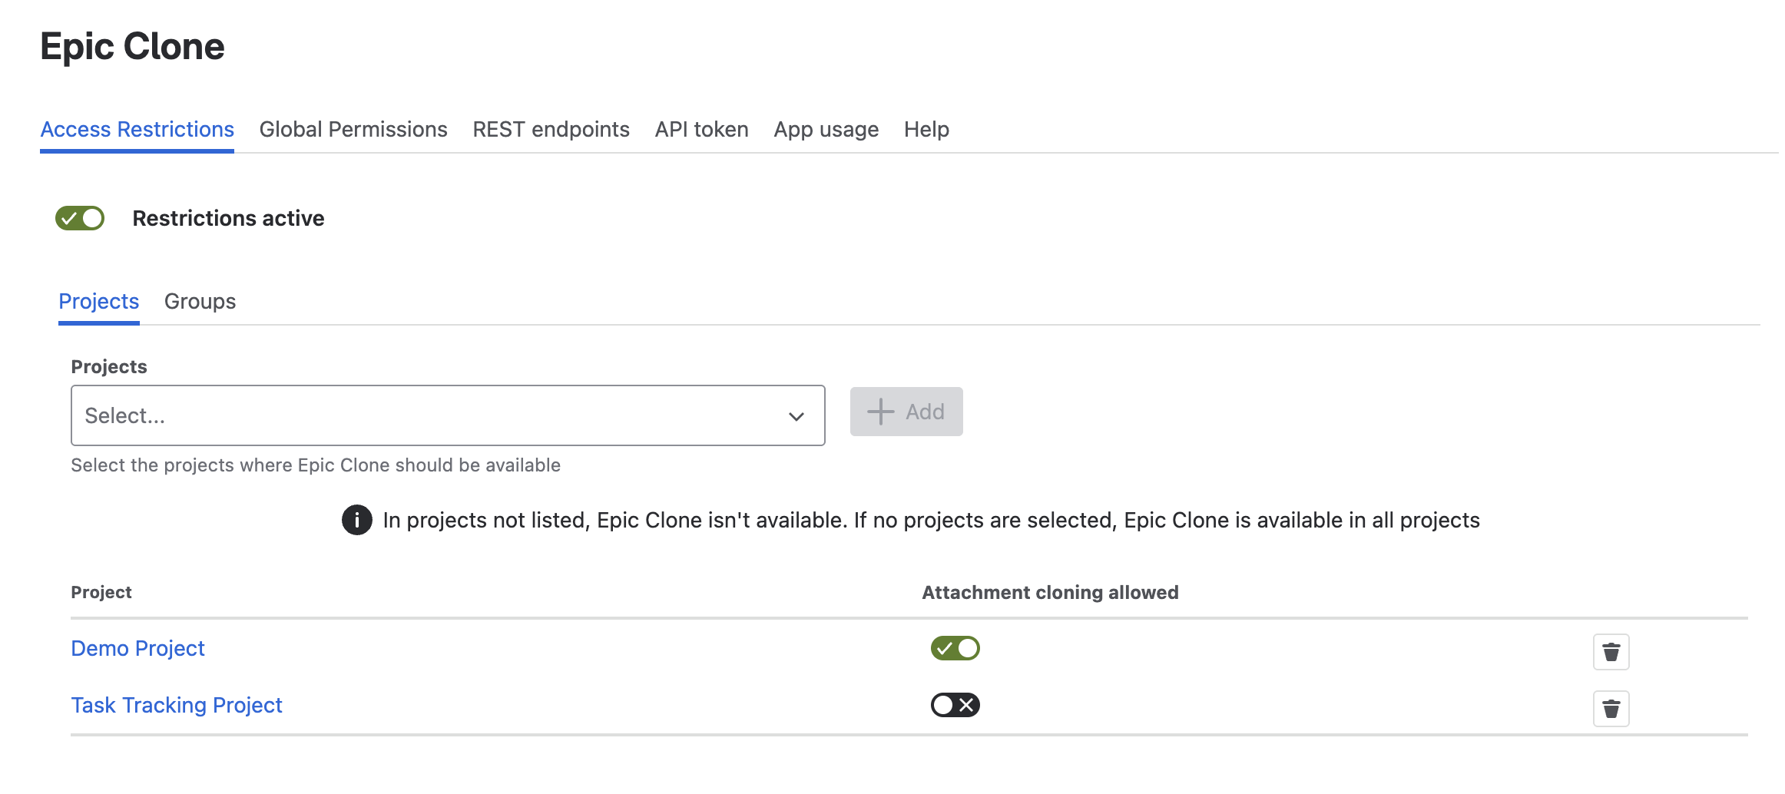Remove Task Tracking Project using trash icon

(x=1611, y=709)
